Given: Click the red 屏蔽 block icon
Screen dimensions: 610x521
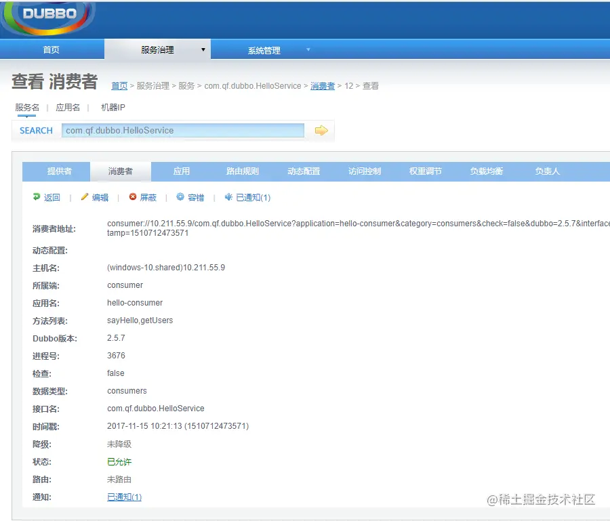Looking at the screenshot, I should (x=133, y=196).
